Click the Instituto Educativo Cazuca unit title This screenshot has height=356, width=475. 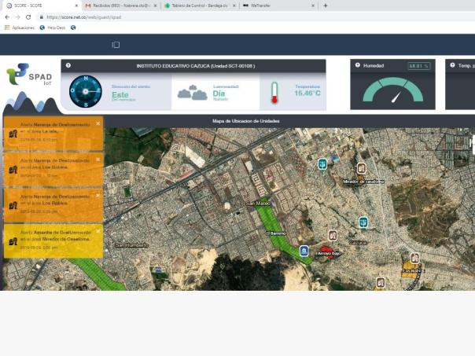tap(195, 66)
